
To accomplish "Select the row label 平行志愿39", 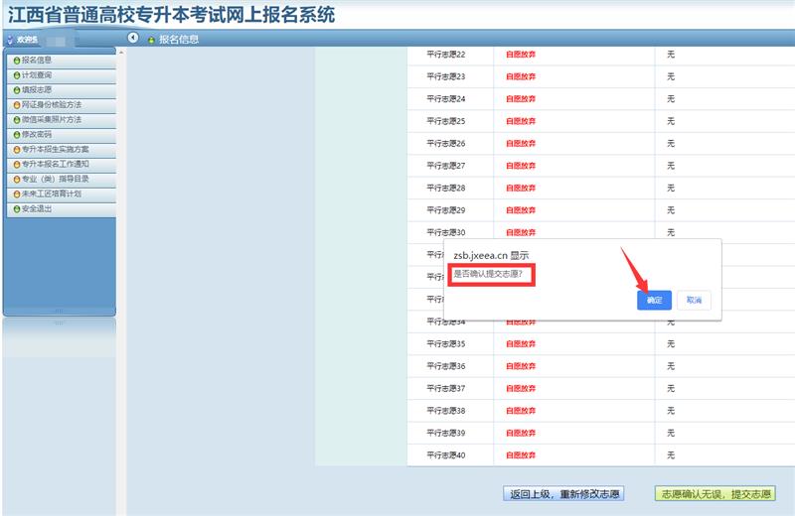I will [445, 433].
